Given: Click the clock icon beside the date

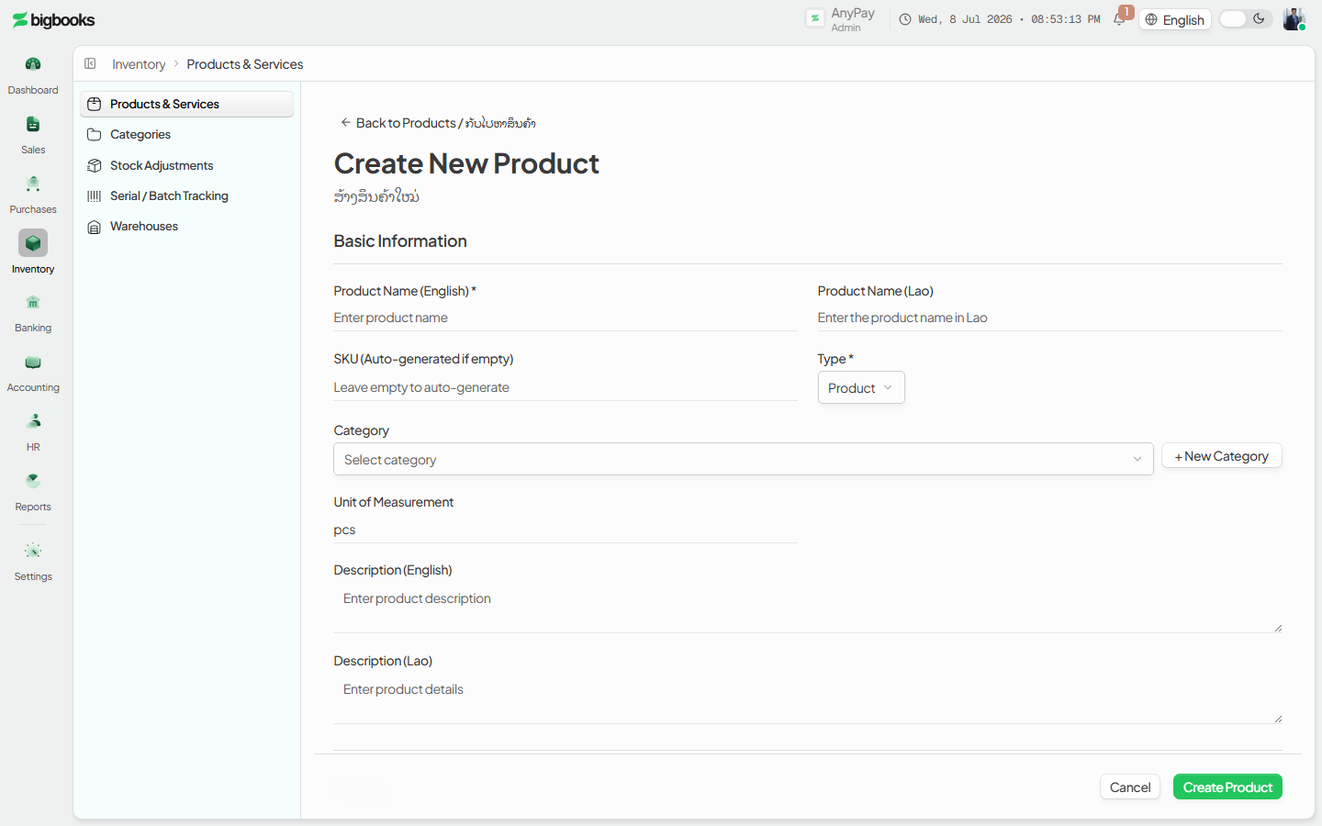Looking at the screenshot, I should 905,19.
